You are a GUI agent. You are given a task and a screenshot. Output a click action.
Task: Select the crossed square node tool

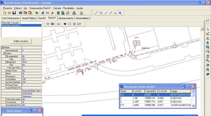pyautogui.click(x=74, y=24)
